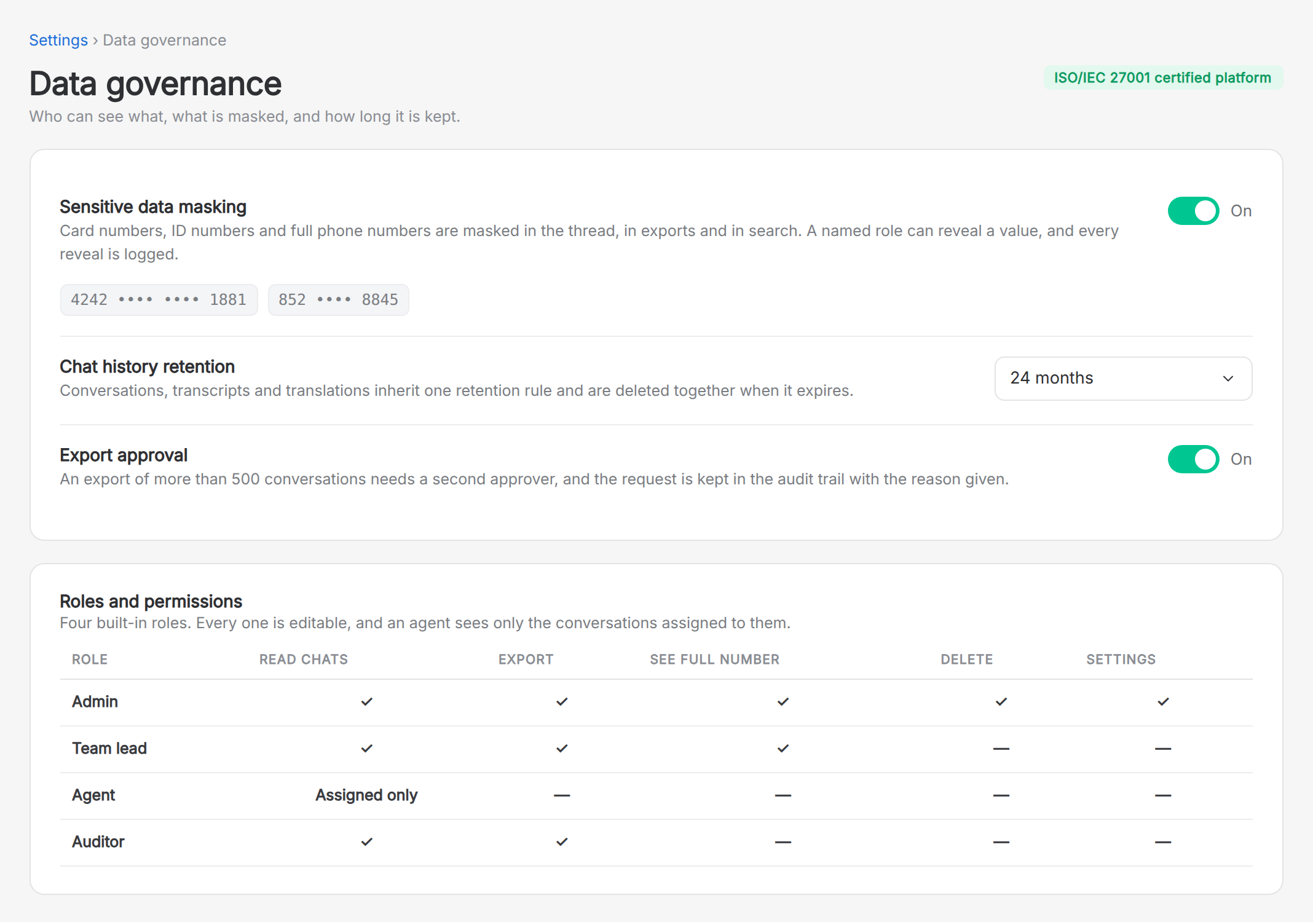Screen dimensions: 1313x922
Task: Click the Auditor See full number dash
Action: [x=783, y=842]
